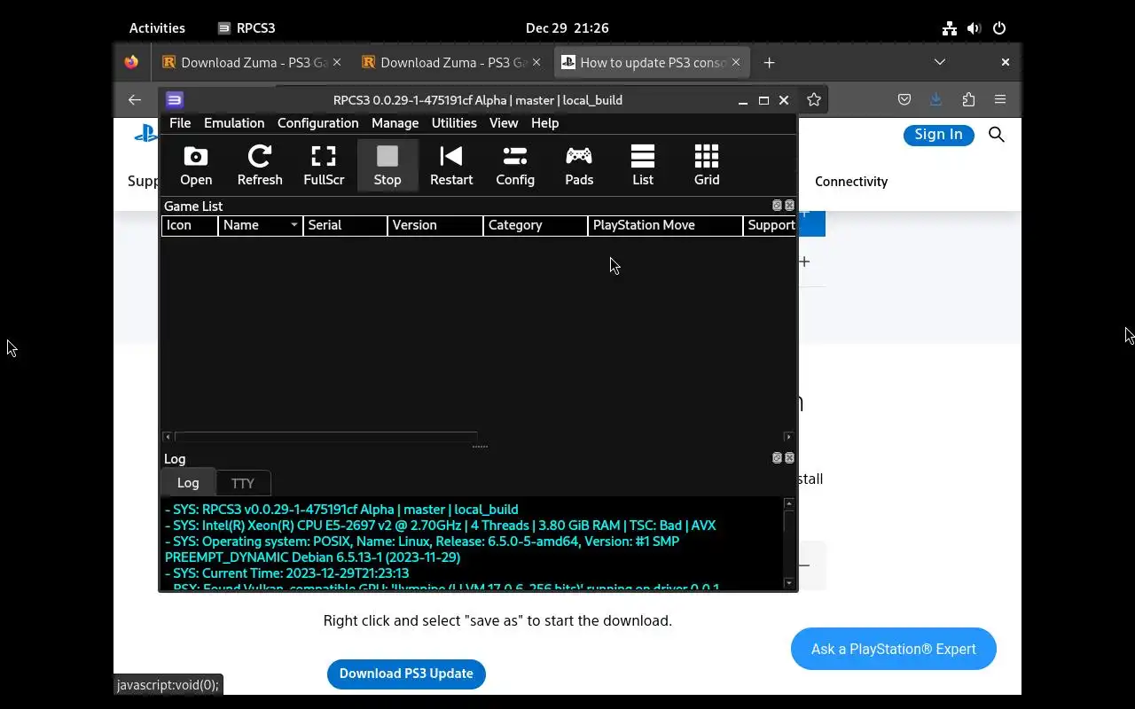The width and height of the screenshot is (1135, 709).
Task: Sort game list by Name column
Action: click(260, 225)
